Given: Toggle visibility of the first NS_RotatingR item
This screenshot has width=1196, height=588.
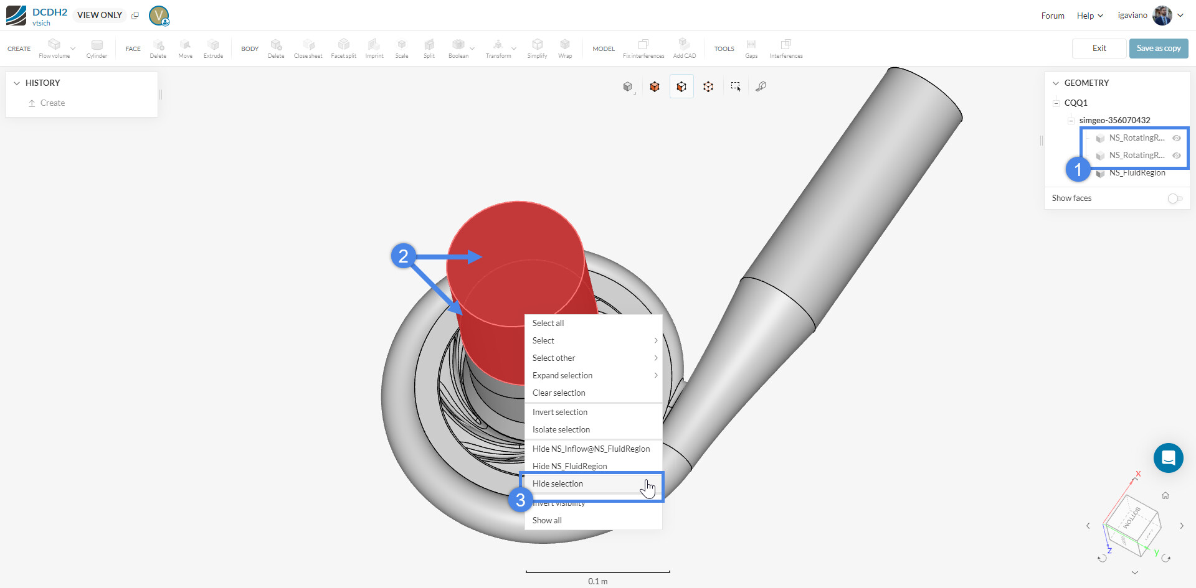Looking at the screenshot, I should pos(1177,138).
